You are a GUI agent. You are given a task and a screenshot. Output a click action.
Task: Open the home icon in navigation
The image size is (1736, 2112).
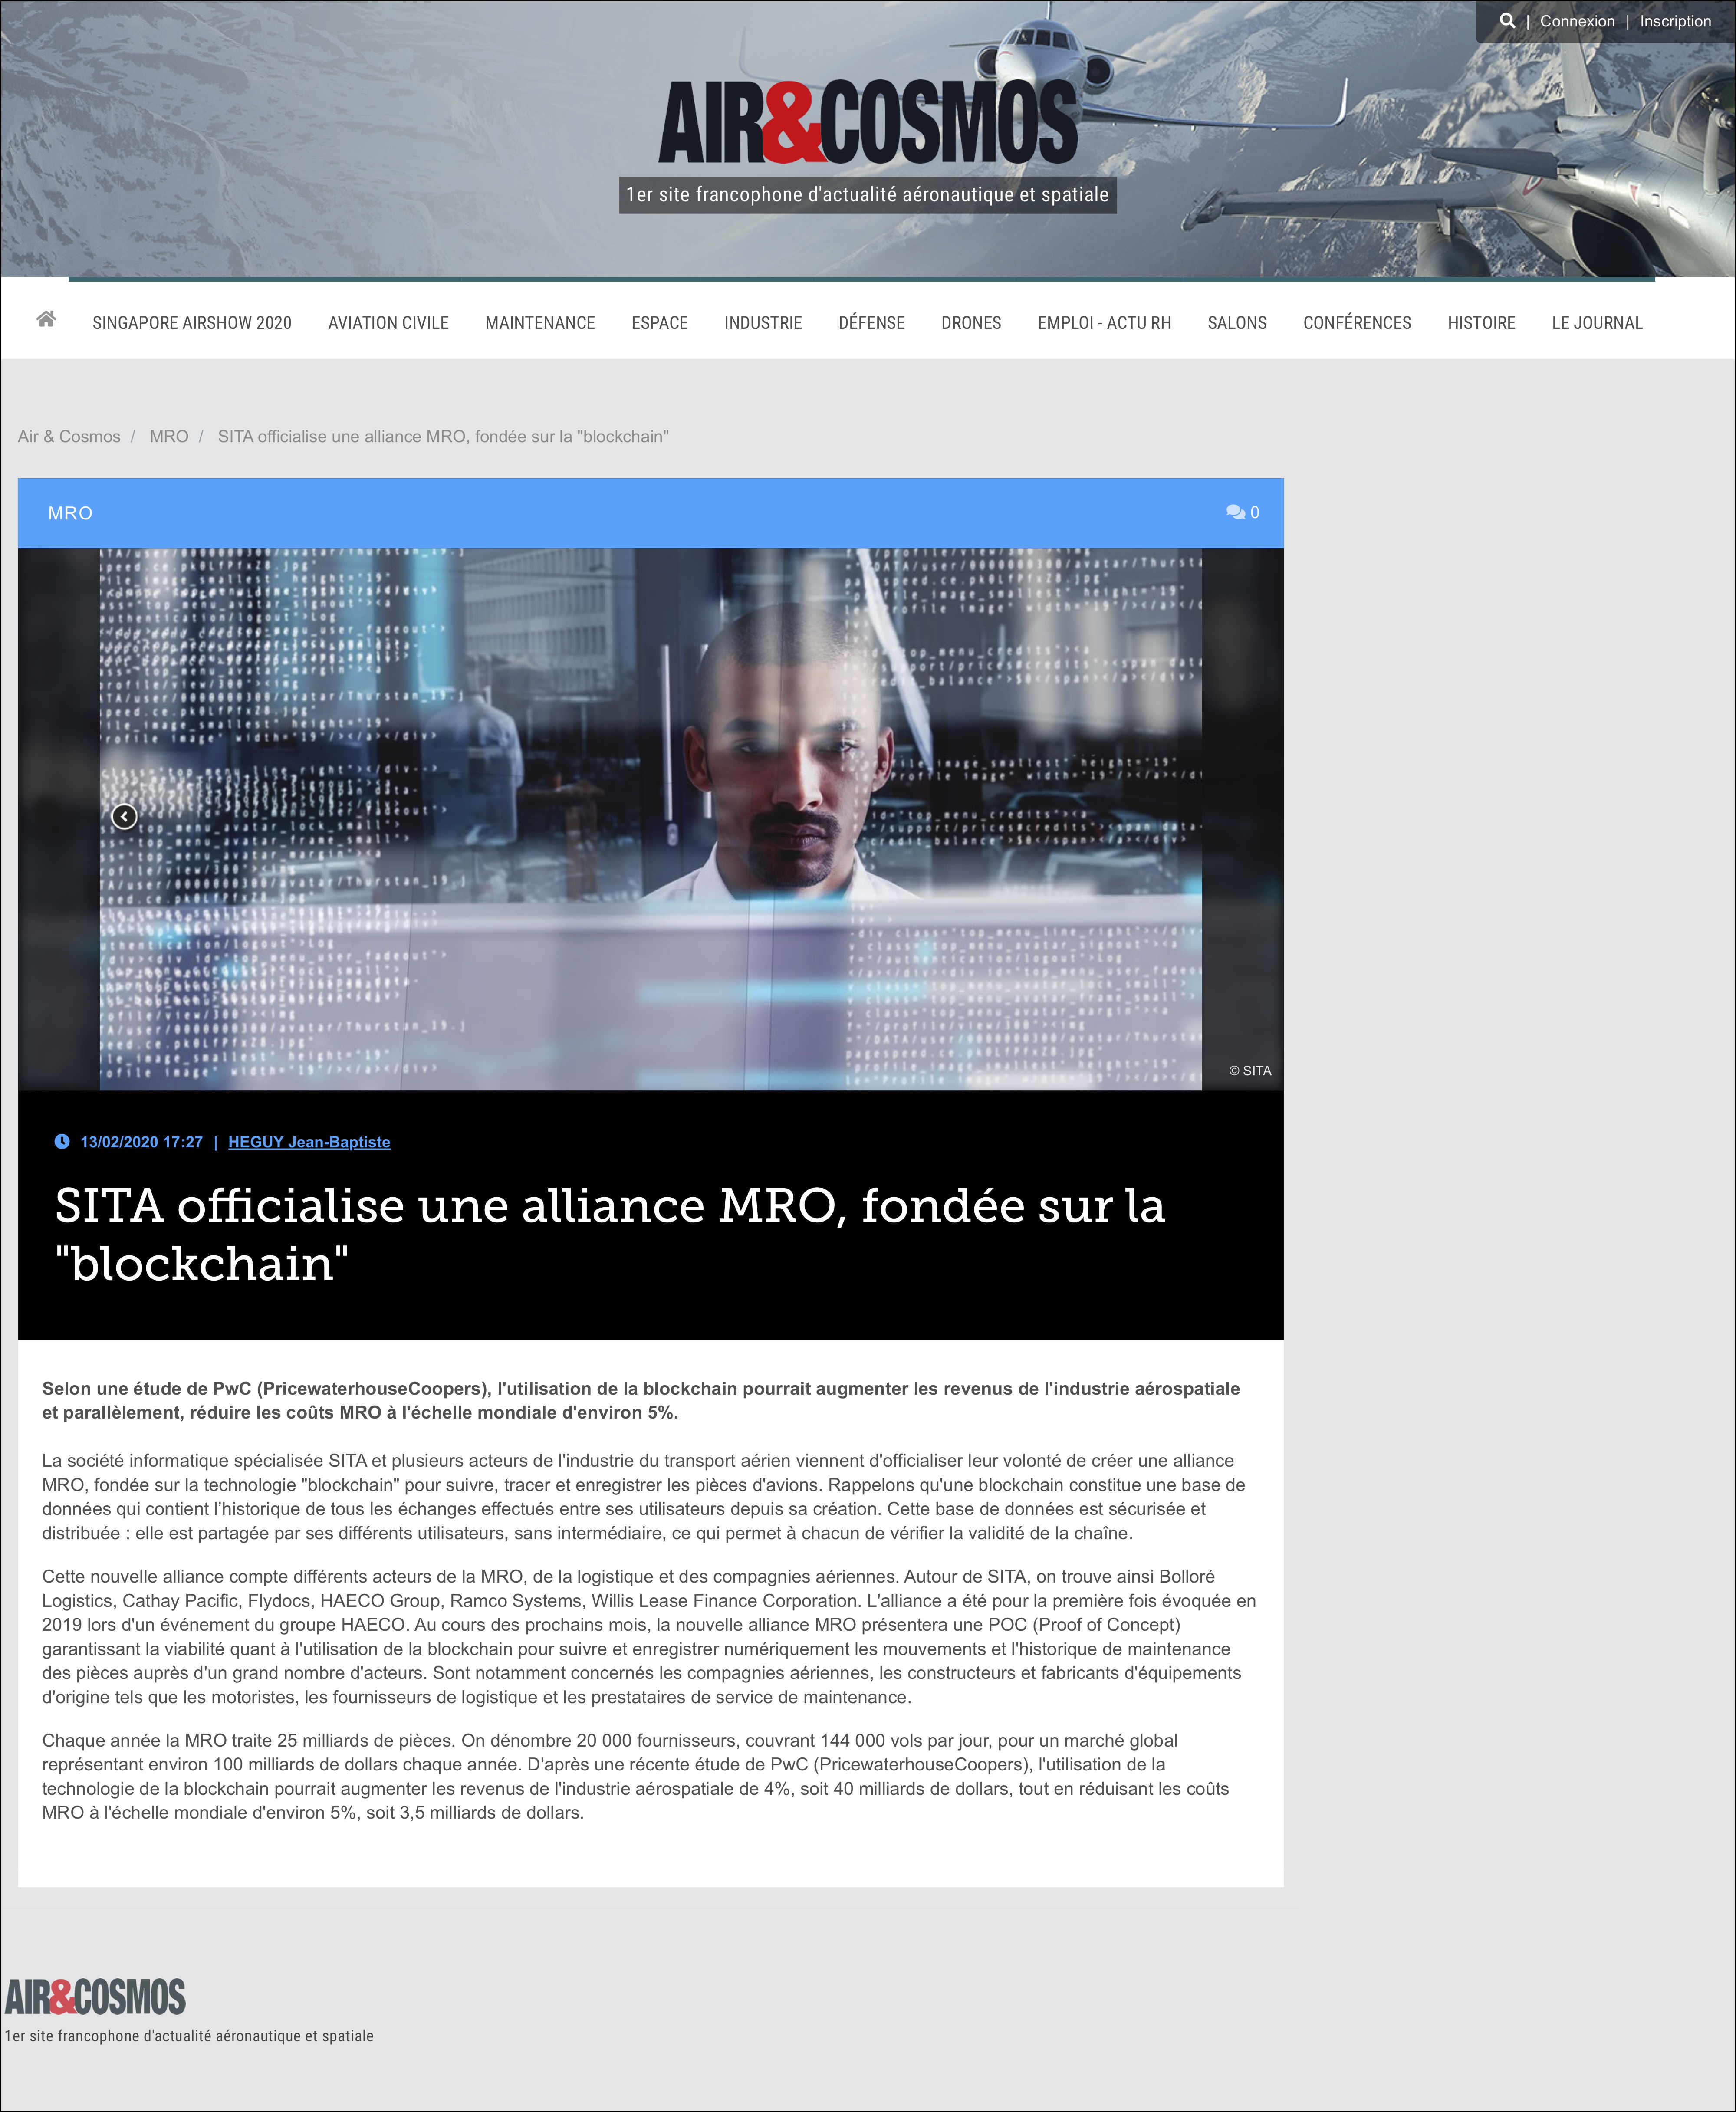(46, 319)
